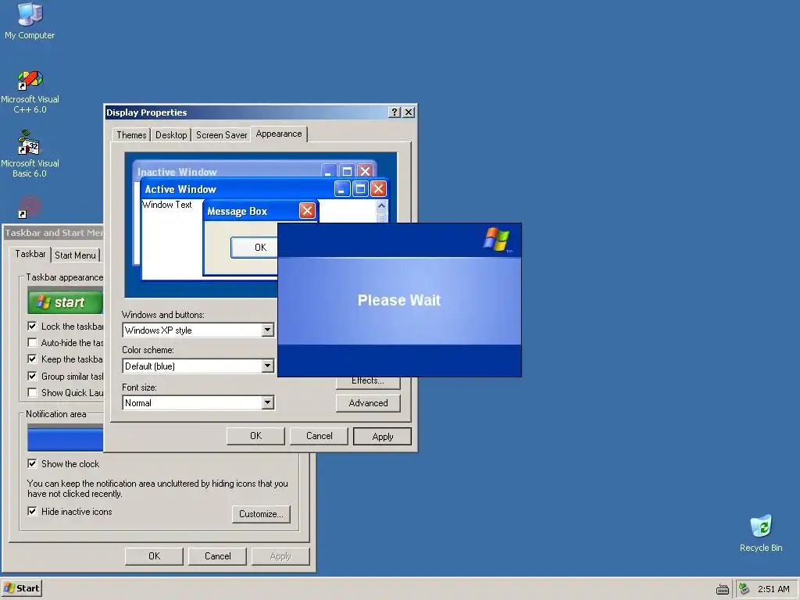Switch to the Themes tab
Image resolution: width=800 pixels, height=600 pixels.
pyautogui.click(x=131, y=135)
